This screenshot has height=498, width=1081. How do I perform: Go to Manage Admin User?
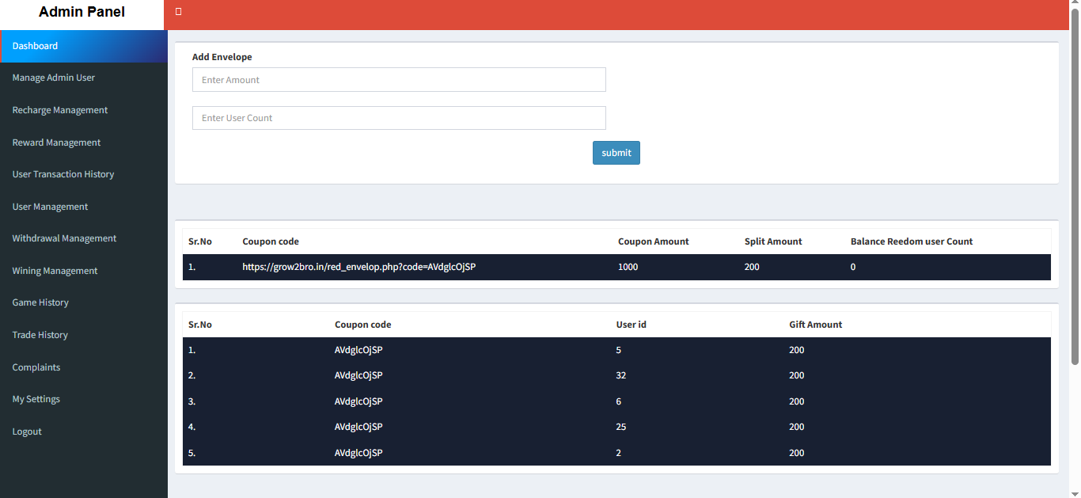(54, 78)
